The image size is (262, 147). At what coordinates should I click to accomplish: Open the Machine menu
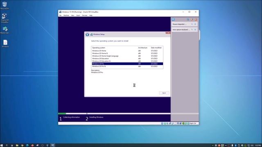(66, 16)
